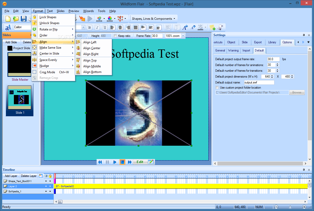The image size is (314, 211).
Task: Click the zoom-in plus on status bar
Action: (304, 207)
